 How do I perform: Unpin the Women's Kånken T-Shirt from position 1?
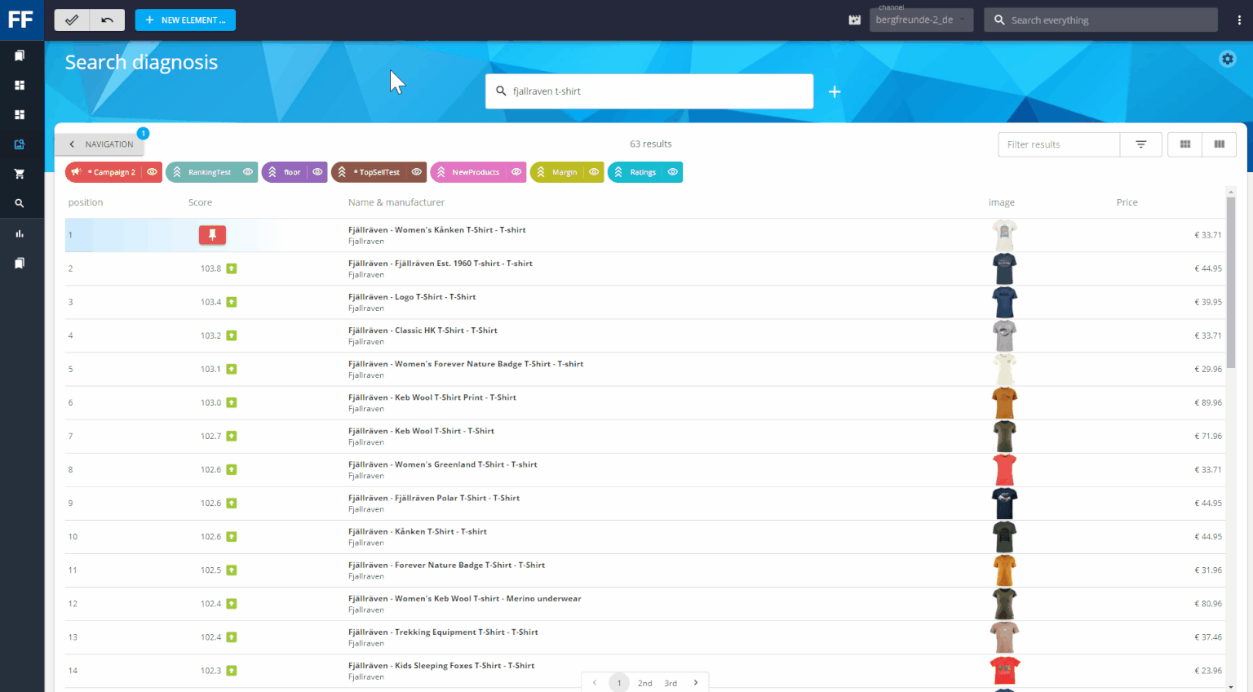(212, 234)
